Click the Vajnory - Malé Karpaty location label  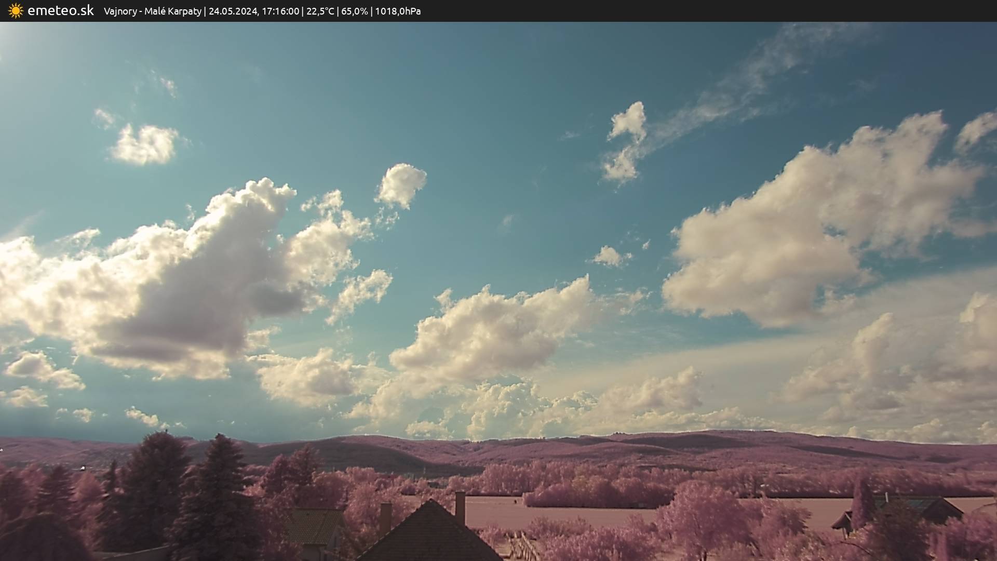(152, 11)
